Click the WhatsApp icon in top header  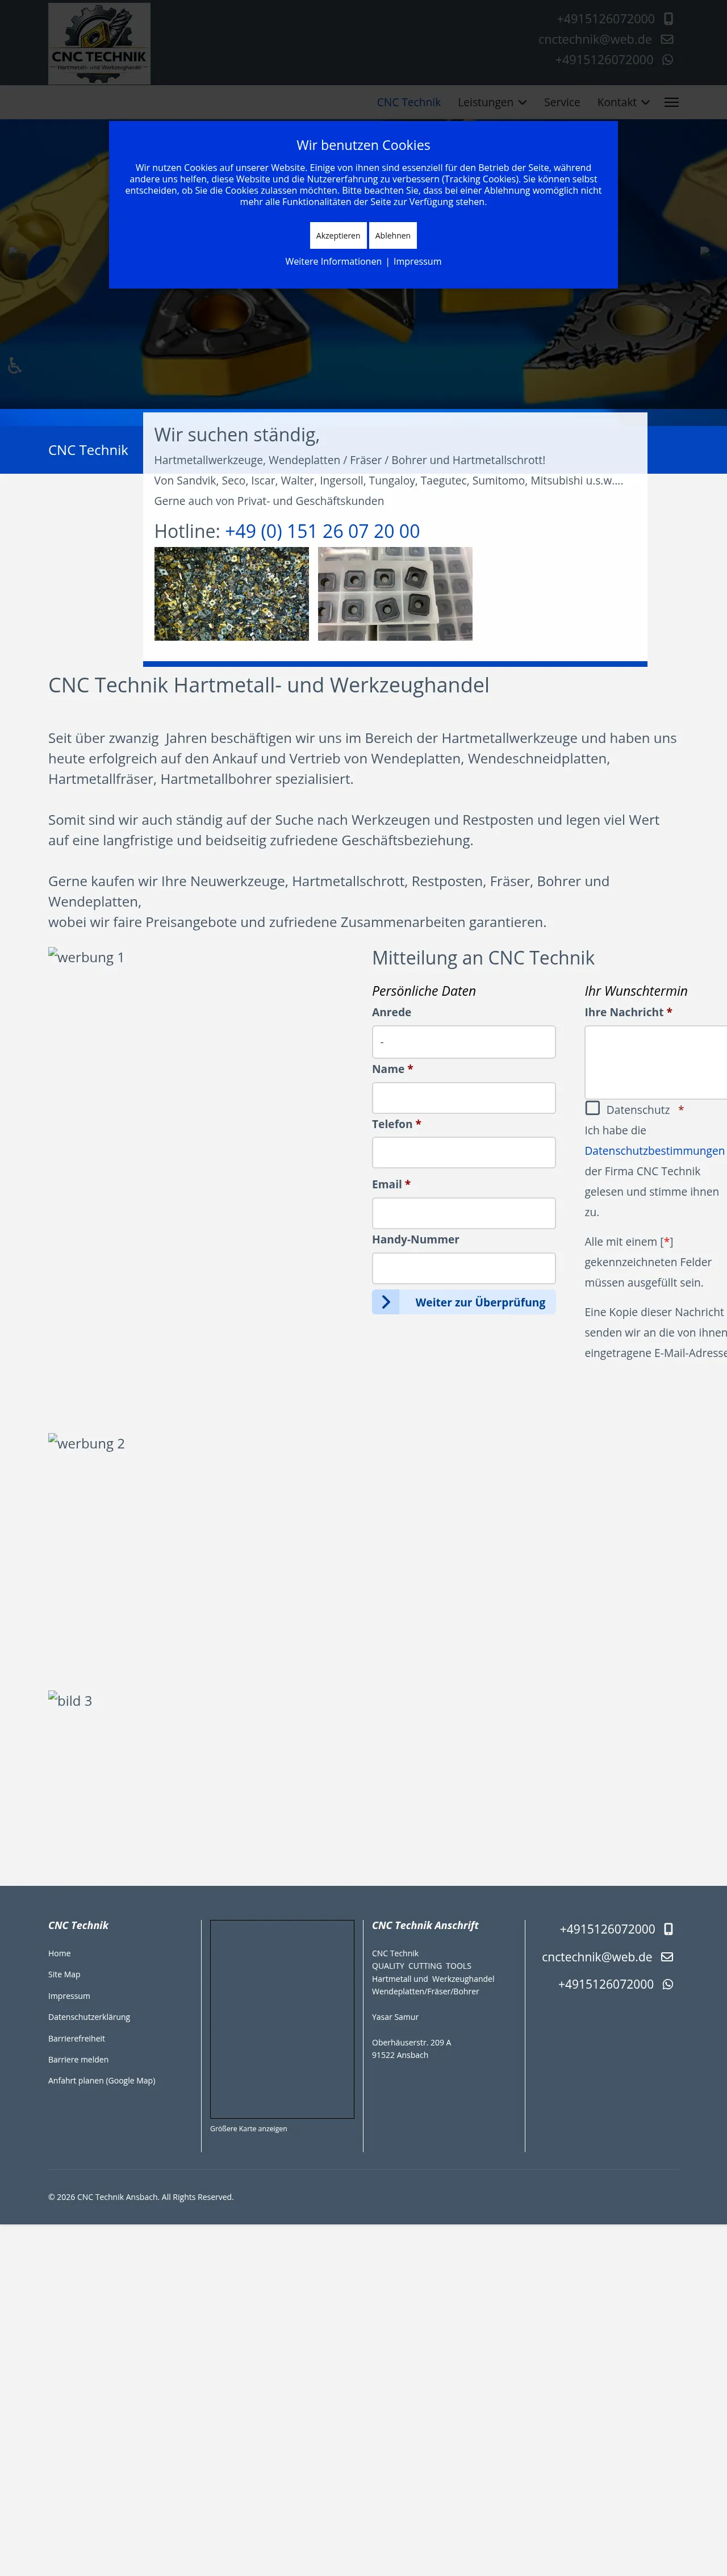[667, 60]
